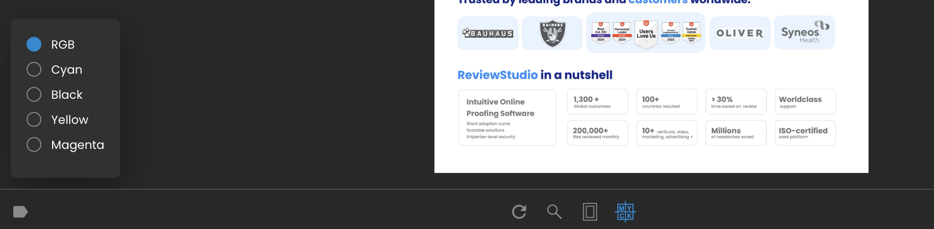Screen dimensions: 934x229
Task: Select the RGB color channel option
Action: [34, 44]
